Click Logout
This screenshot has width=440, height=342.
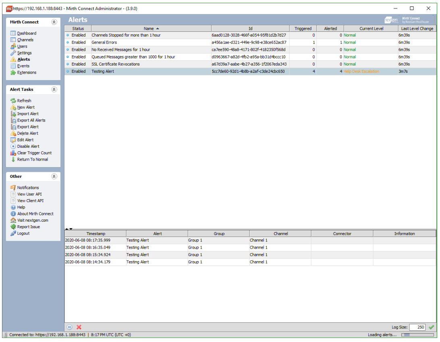coord(20,233)
